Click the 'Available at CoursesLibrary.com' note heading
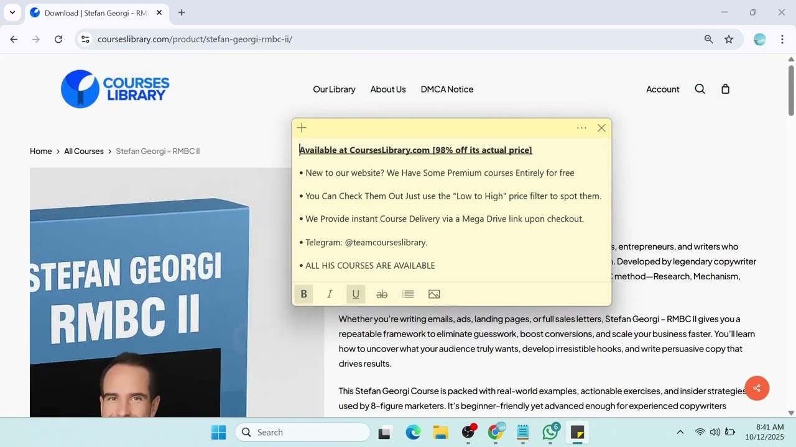The height and width of the screenshot is (447, 796). pos(415,150)
